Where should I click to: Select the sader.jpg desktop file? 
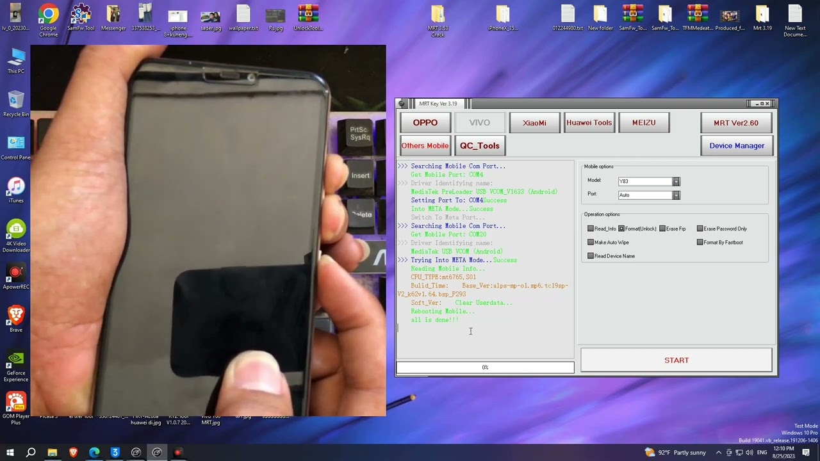[210, 18]
